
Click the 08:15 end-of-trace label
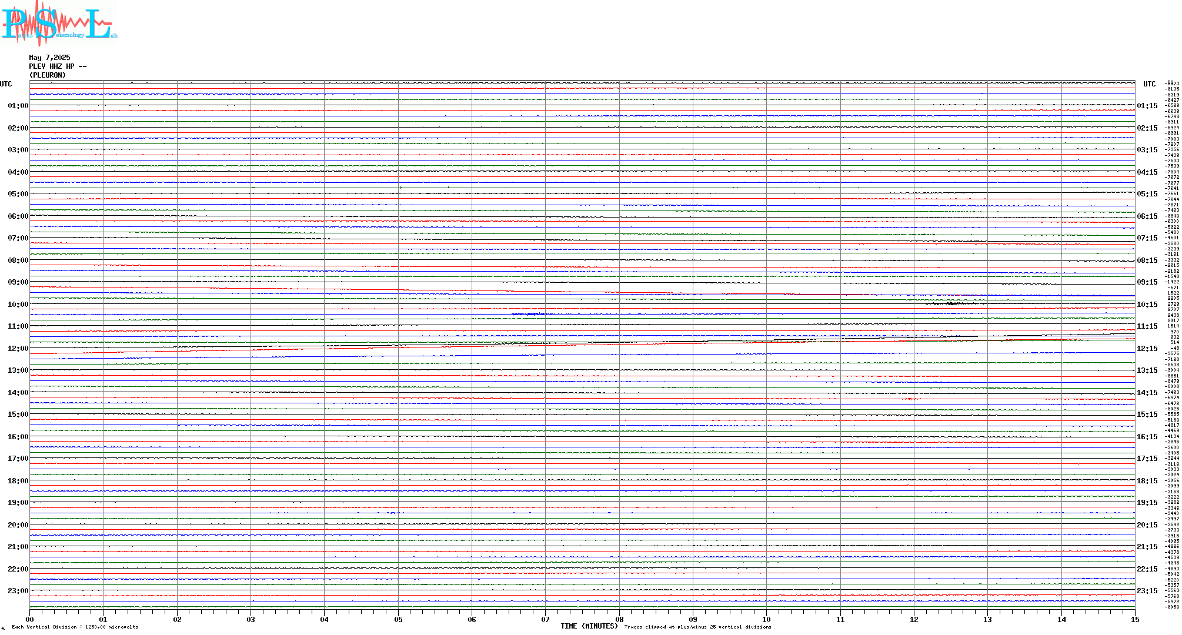[x=1147, y=260]
